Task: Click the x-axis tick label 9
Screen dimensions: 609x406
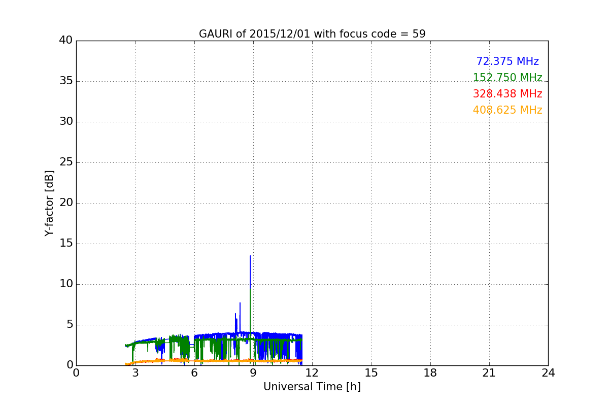Action: (253, 373)
